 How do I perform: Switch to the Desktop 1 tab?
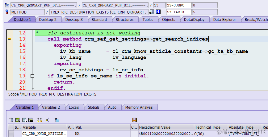pos(23,19)
